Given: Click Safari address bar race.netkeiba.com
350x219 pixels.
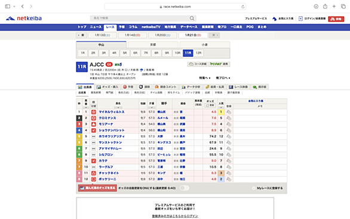Looking at the screenshot, I should 175,7.
